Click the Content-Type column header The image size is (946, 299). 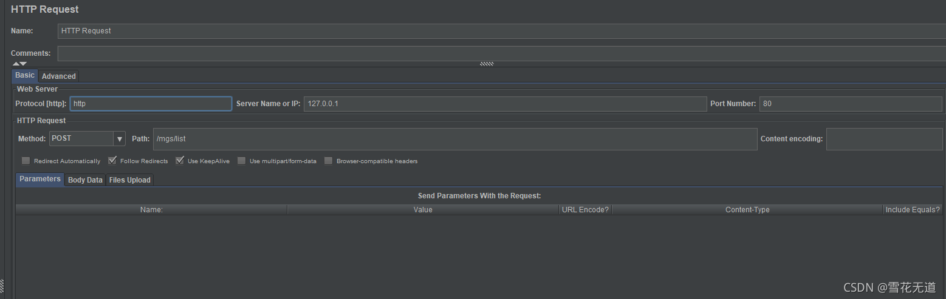coord(747,210)
